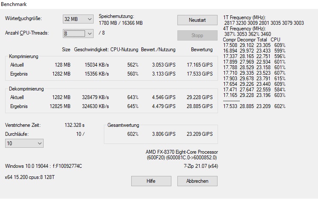The height and width of the screenshot is (199, 318).
Task: Click the Dekomprimierung group heading
Action: (26, 89)
